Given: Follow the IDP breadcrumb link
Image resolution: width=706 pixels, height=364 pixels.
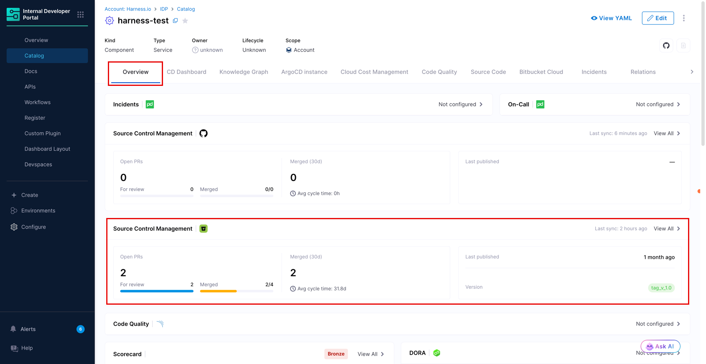Looking at the screenshot, I should [x=164, y=9].
